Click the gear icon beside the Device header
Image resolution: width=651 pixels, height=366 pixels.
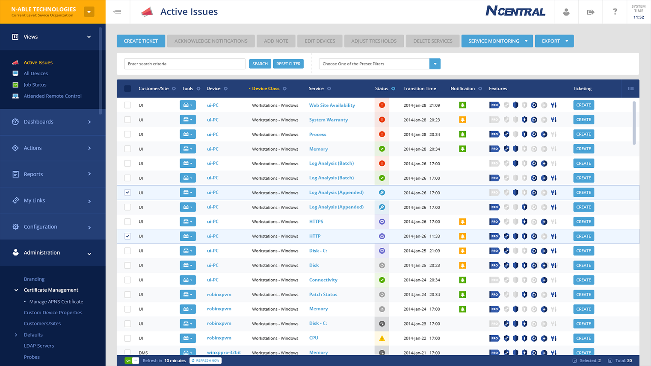pos(226,89)
